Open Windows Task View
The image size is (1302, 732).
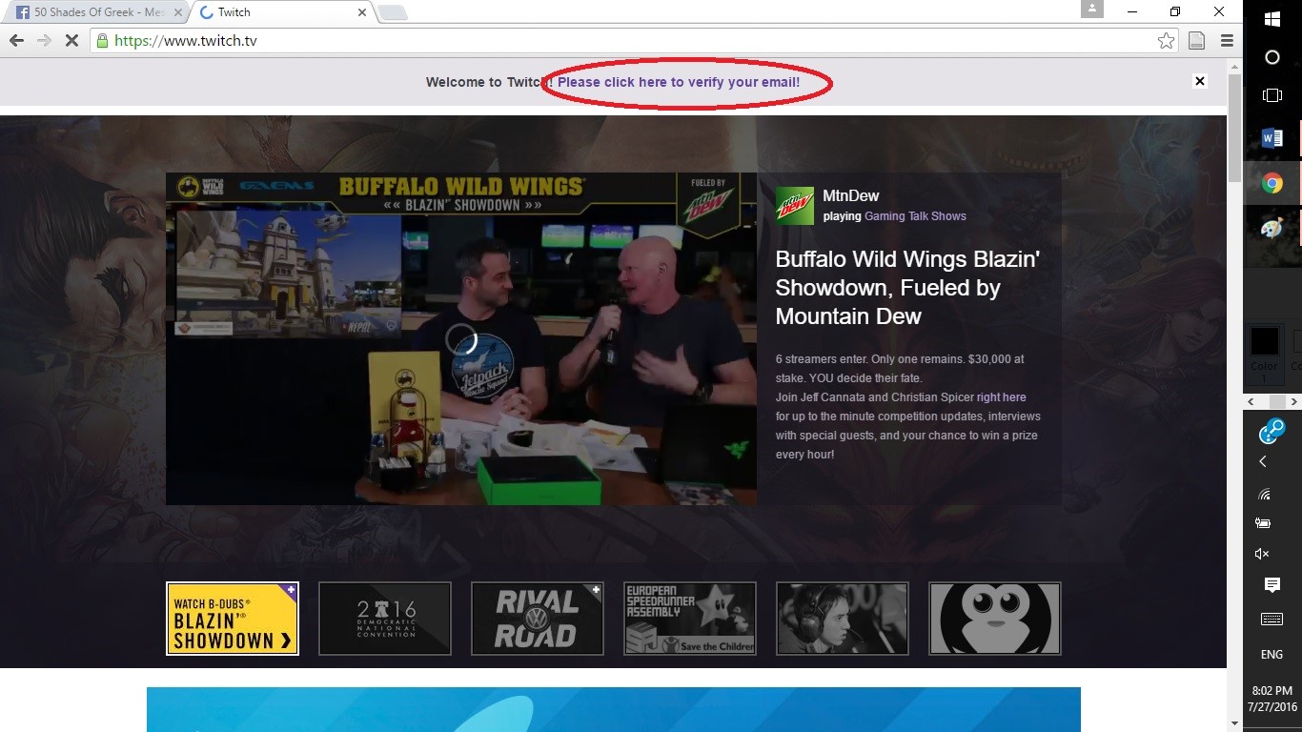tap(1271, 95)
